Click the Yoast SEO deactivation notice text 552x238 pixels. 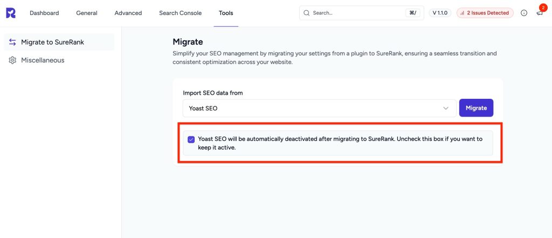click(x=340, y=143)
